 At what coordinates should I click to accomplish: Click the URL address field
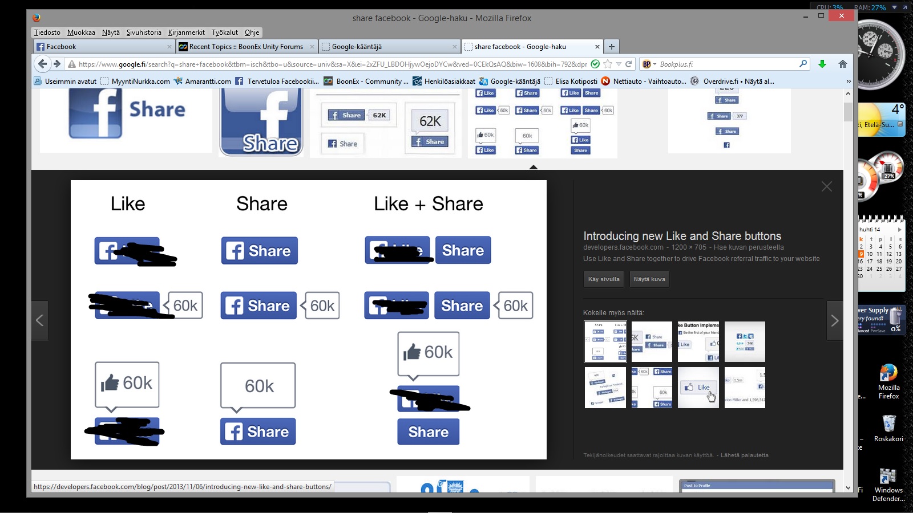point(332,64)
